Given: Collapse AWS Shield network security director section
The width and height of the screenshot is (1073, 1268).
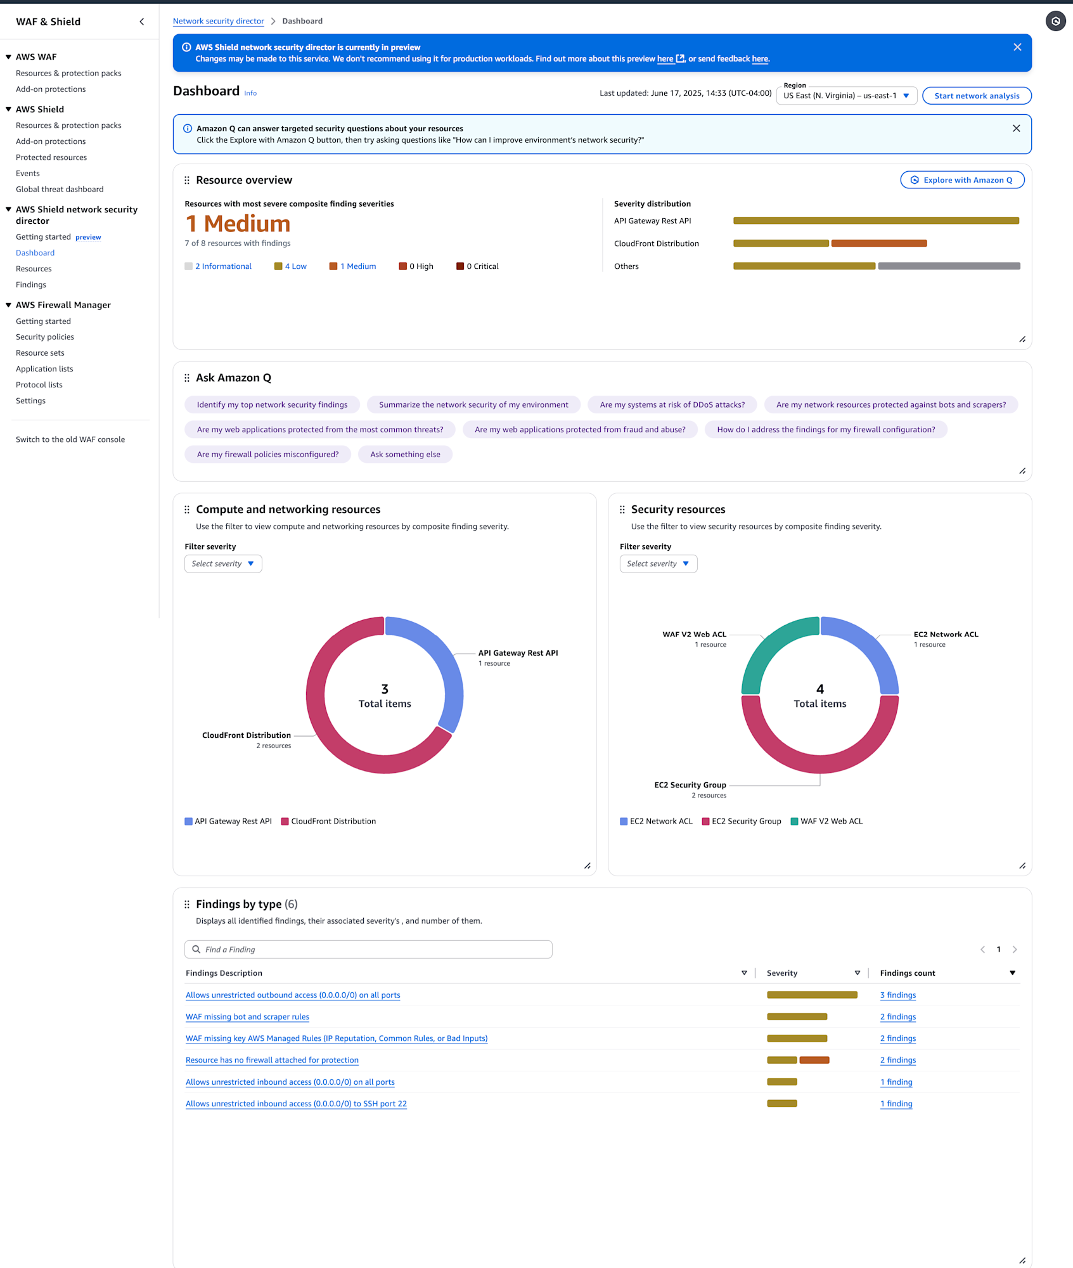Looking at the screenshot, I should coord(8,209).
